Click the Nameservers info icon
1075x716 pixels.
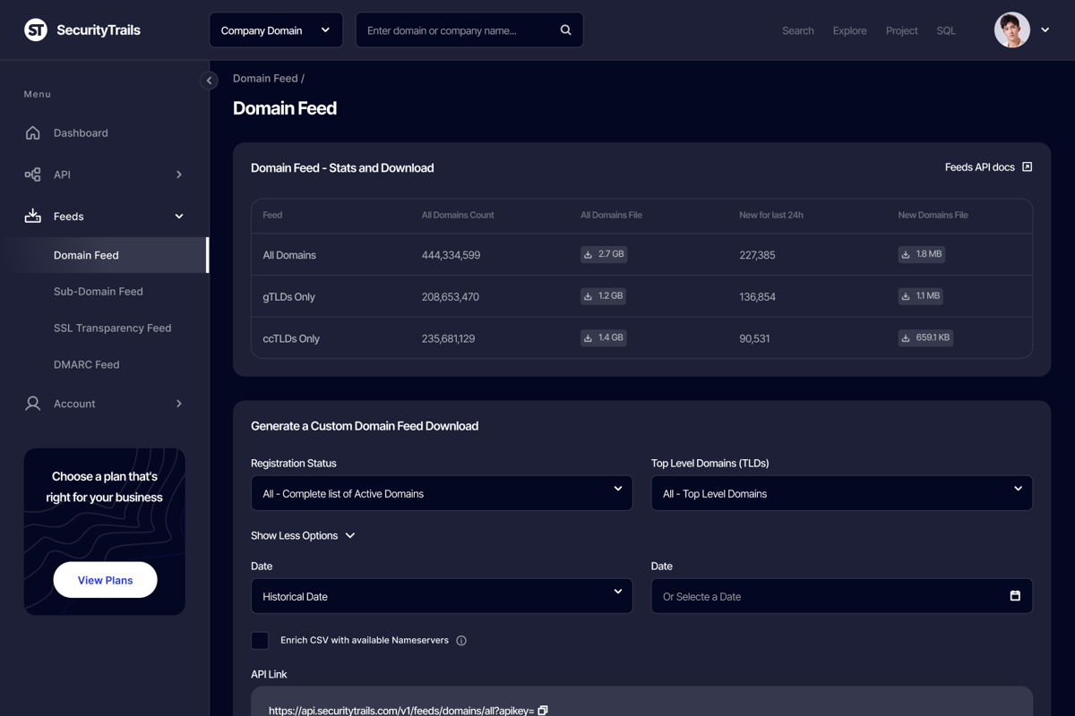(461, 641)
